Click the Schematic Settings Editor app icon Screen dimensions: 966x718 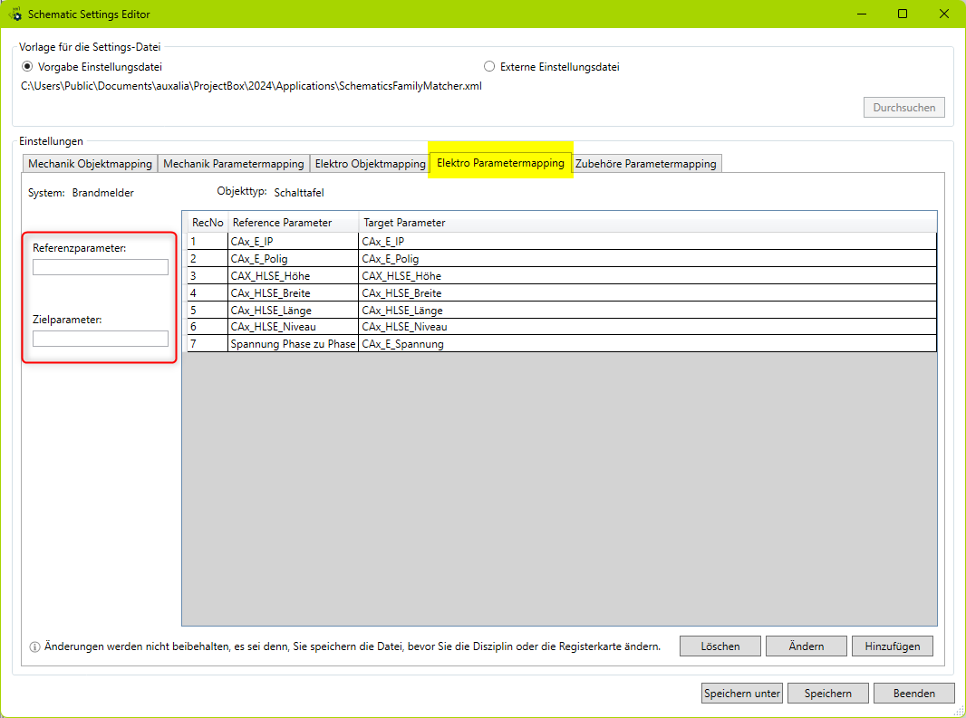pos(14,14)
